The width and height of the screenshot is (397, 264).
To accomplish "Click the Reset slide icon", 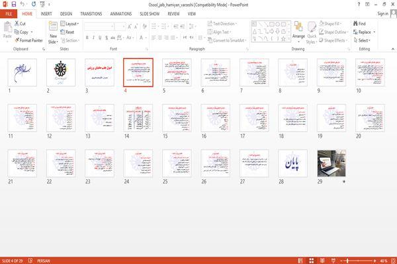I will tap(63, 32).
